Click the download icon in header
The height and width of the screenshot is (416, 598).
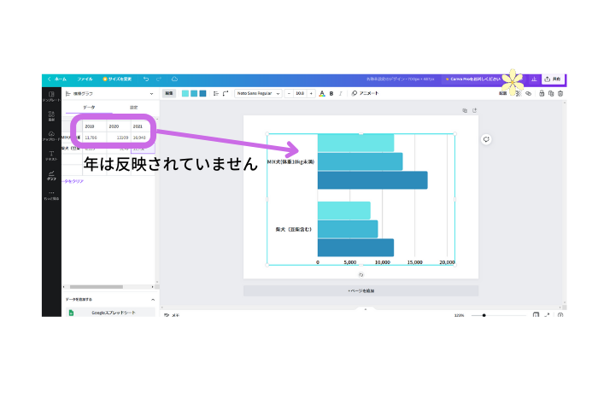534,79
